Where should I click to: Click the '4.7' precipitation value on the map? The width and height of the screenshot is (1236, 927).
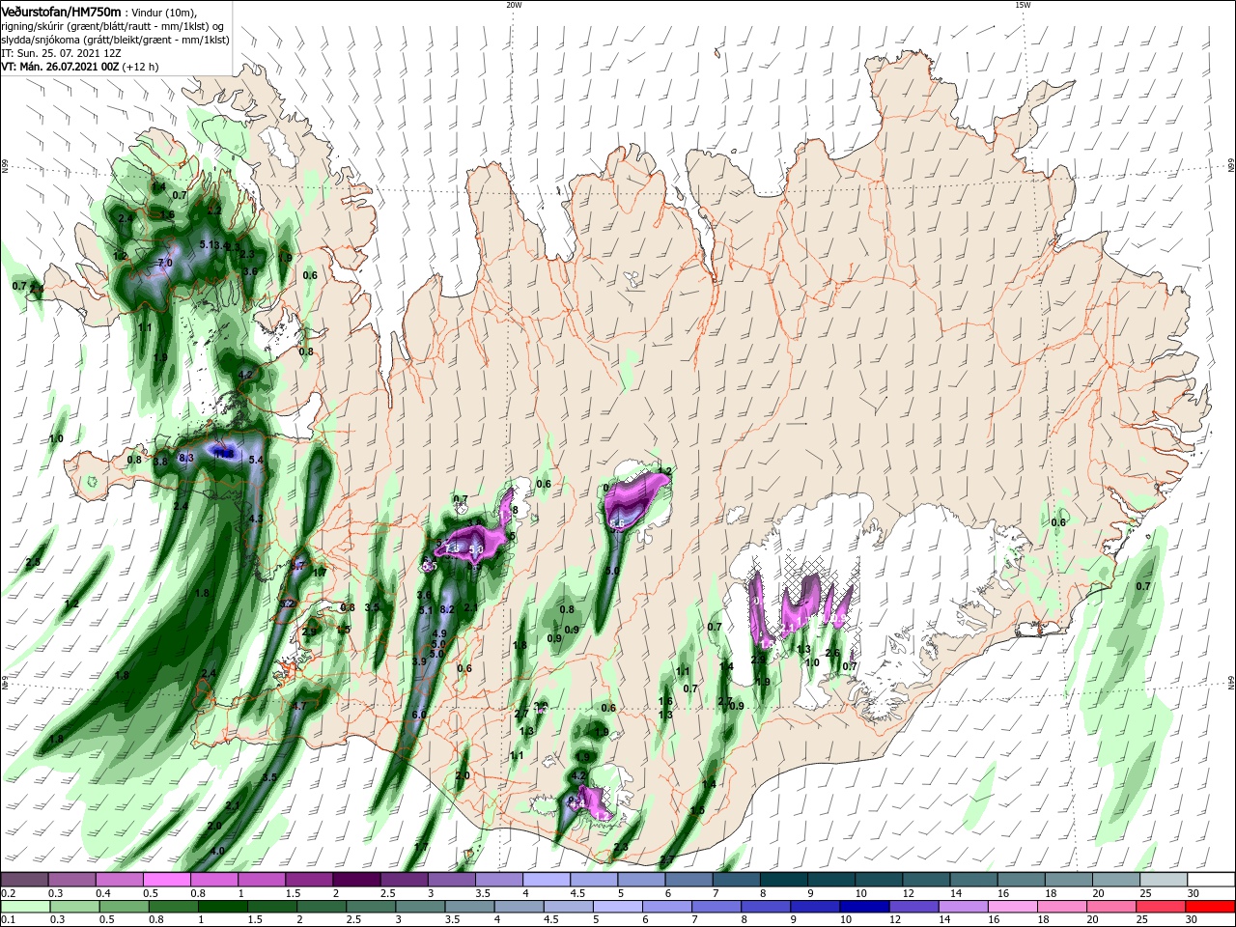pos(299,706)
